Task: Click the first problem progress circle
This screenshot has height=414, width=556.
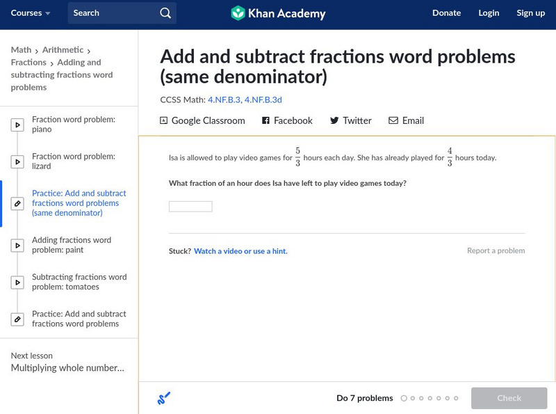Action: tap(404, 399)
